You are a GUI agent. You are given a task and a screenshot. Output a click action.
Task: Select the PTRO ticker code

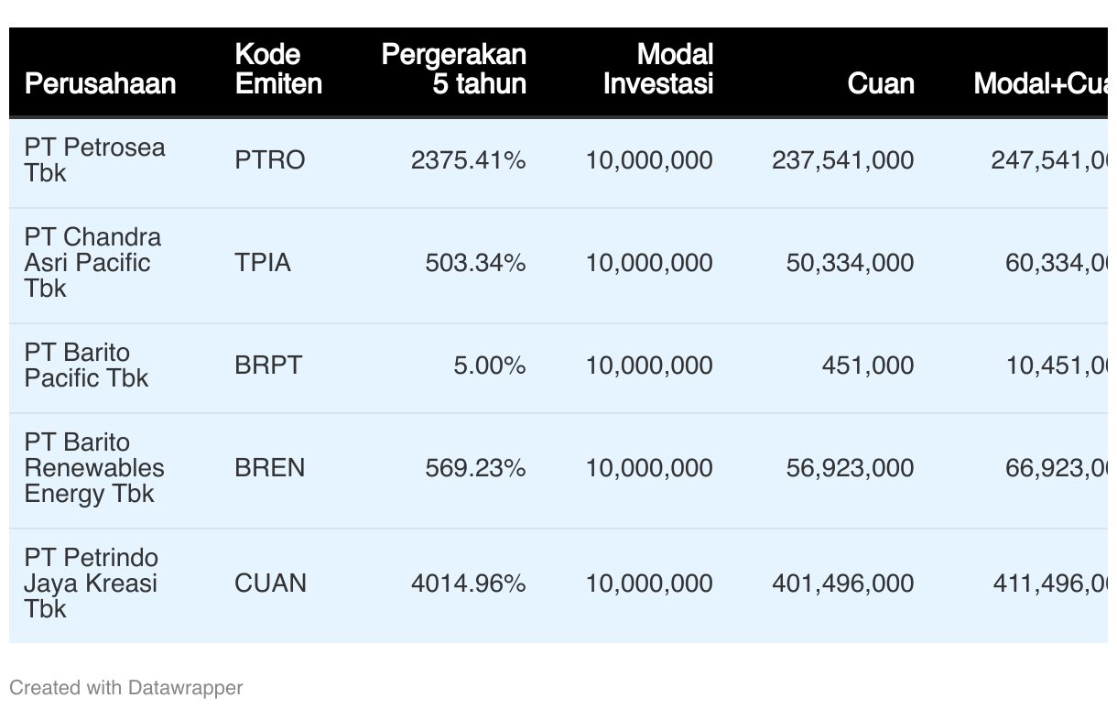[269, 160]
